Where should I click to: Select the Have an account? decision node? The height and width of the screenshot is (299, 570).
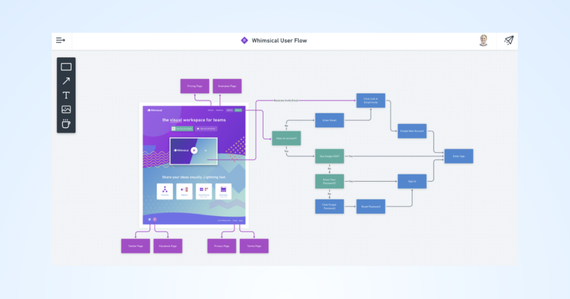286,138
